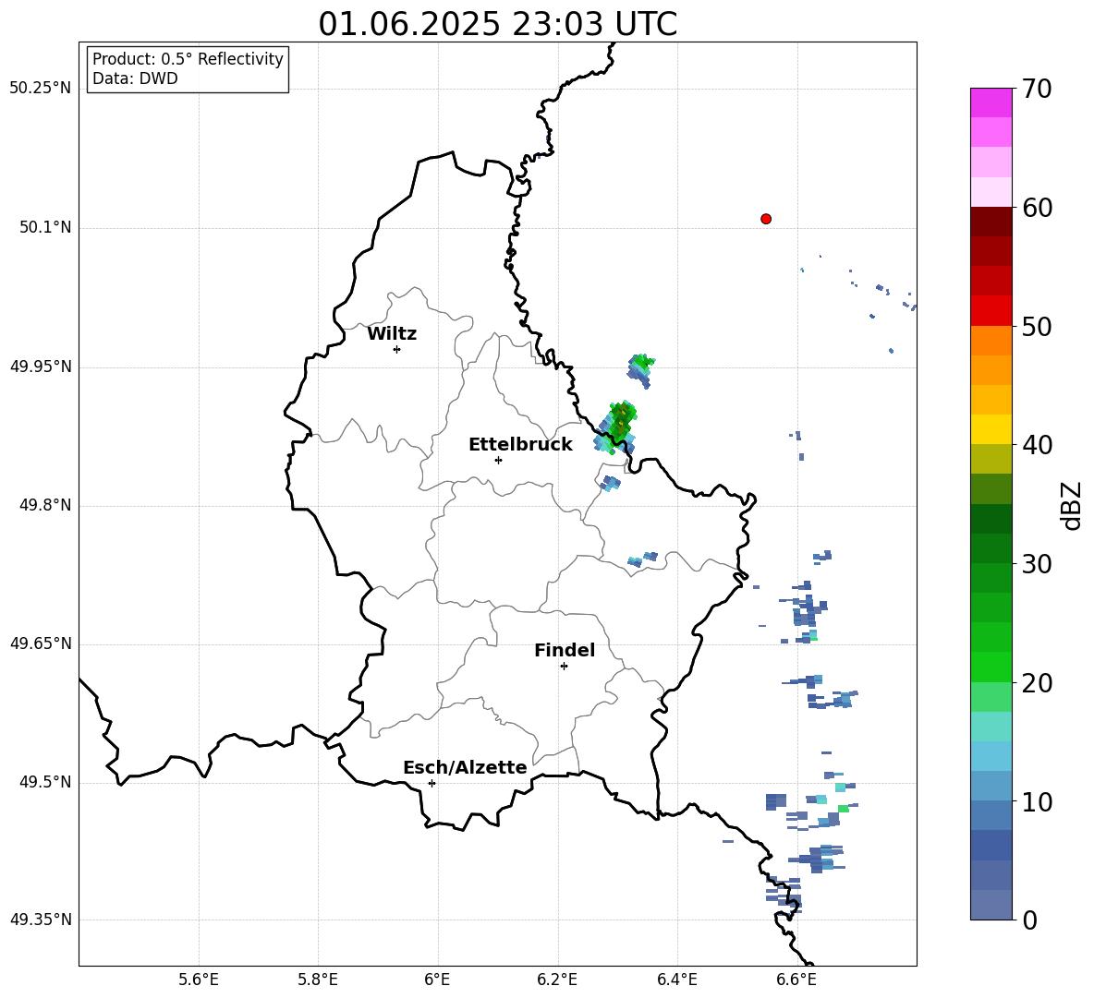
Task: Click the Wiltz station cross marker
Action: click(397, 349)
